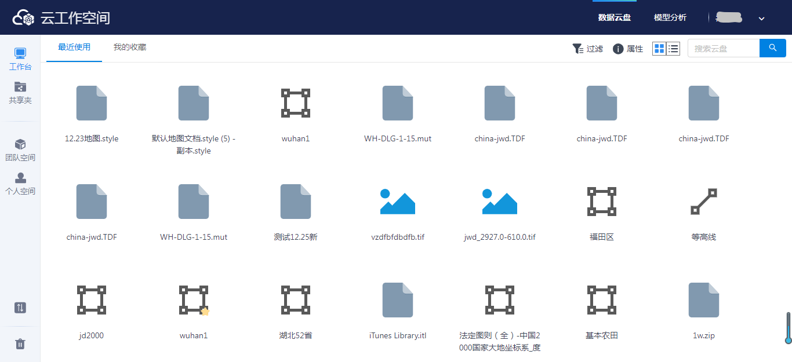Select the 福田区 polygon dataset
Image resolution: width=792 pixels, height=362 pixels.
pyautogui.click(x=602, y=202)
